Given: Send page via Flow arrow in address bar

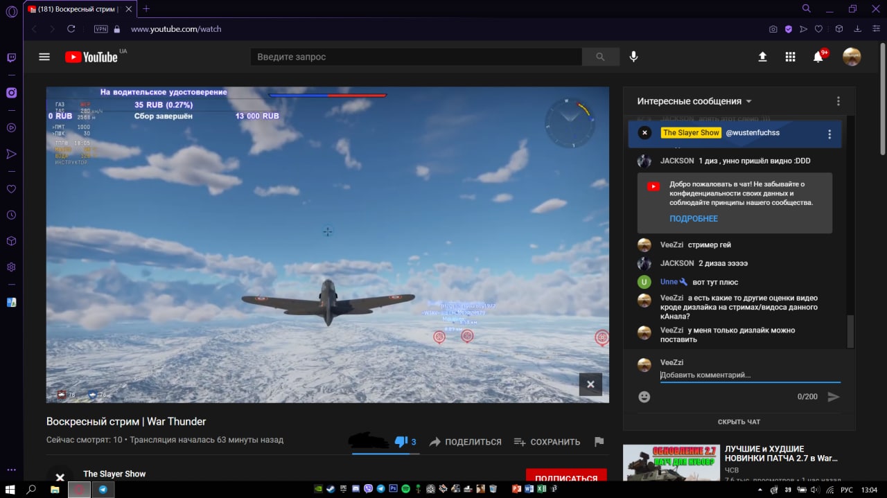Looking at the screenshot, I should click(804, 29).
